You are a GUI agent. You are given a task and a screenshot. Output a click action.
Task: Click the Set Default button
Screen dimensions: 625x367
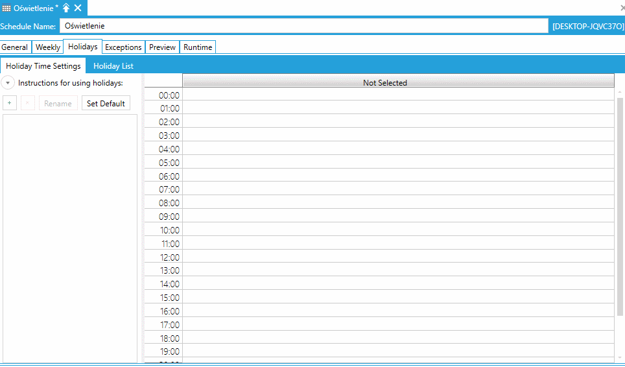click(106, 103)
